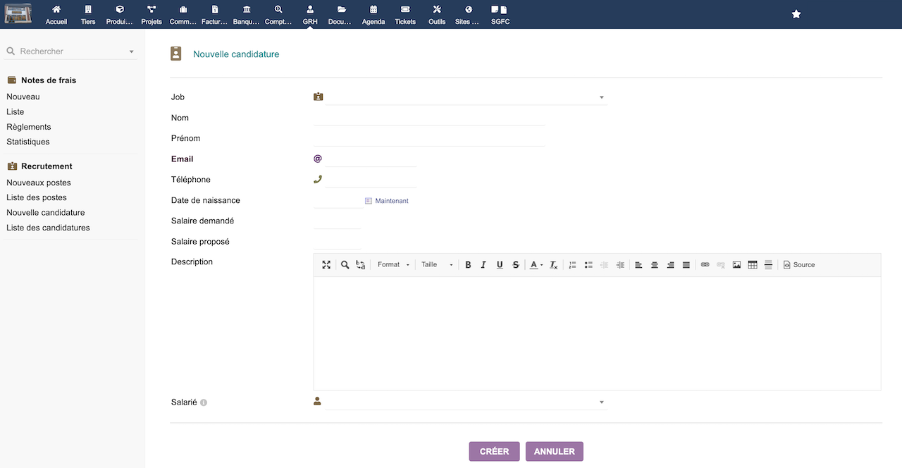
Task: Open Règlements in the sidebar
Action: tap(29, 127)
